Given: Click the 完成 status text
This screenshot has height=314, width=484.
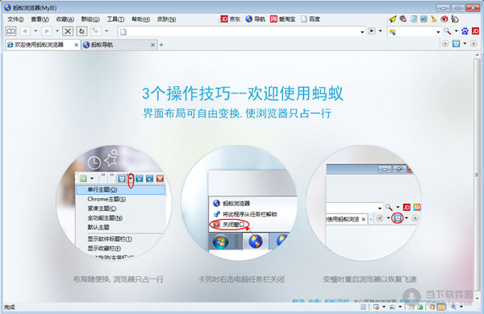Looking at the screenshot, I should (x=9, y=308).
